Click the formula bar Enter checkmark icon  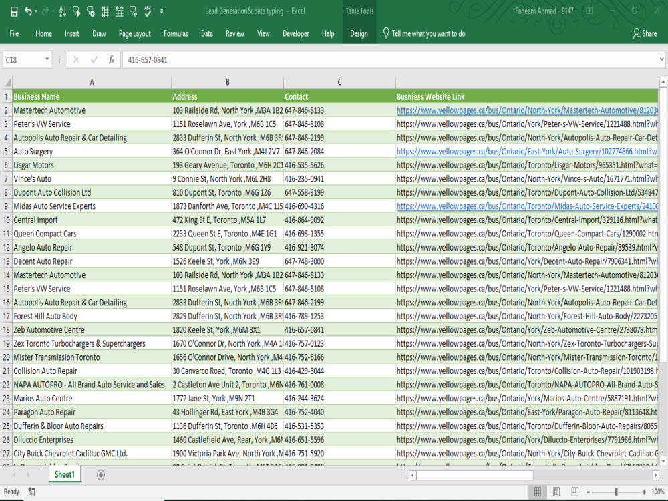click(94, 60)
